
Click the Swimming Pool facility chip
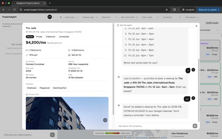click(59, 88)
